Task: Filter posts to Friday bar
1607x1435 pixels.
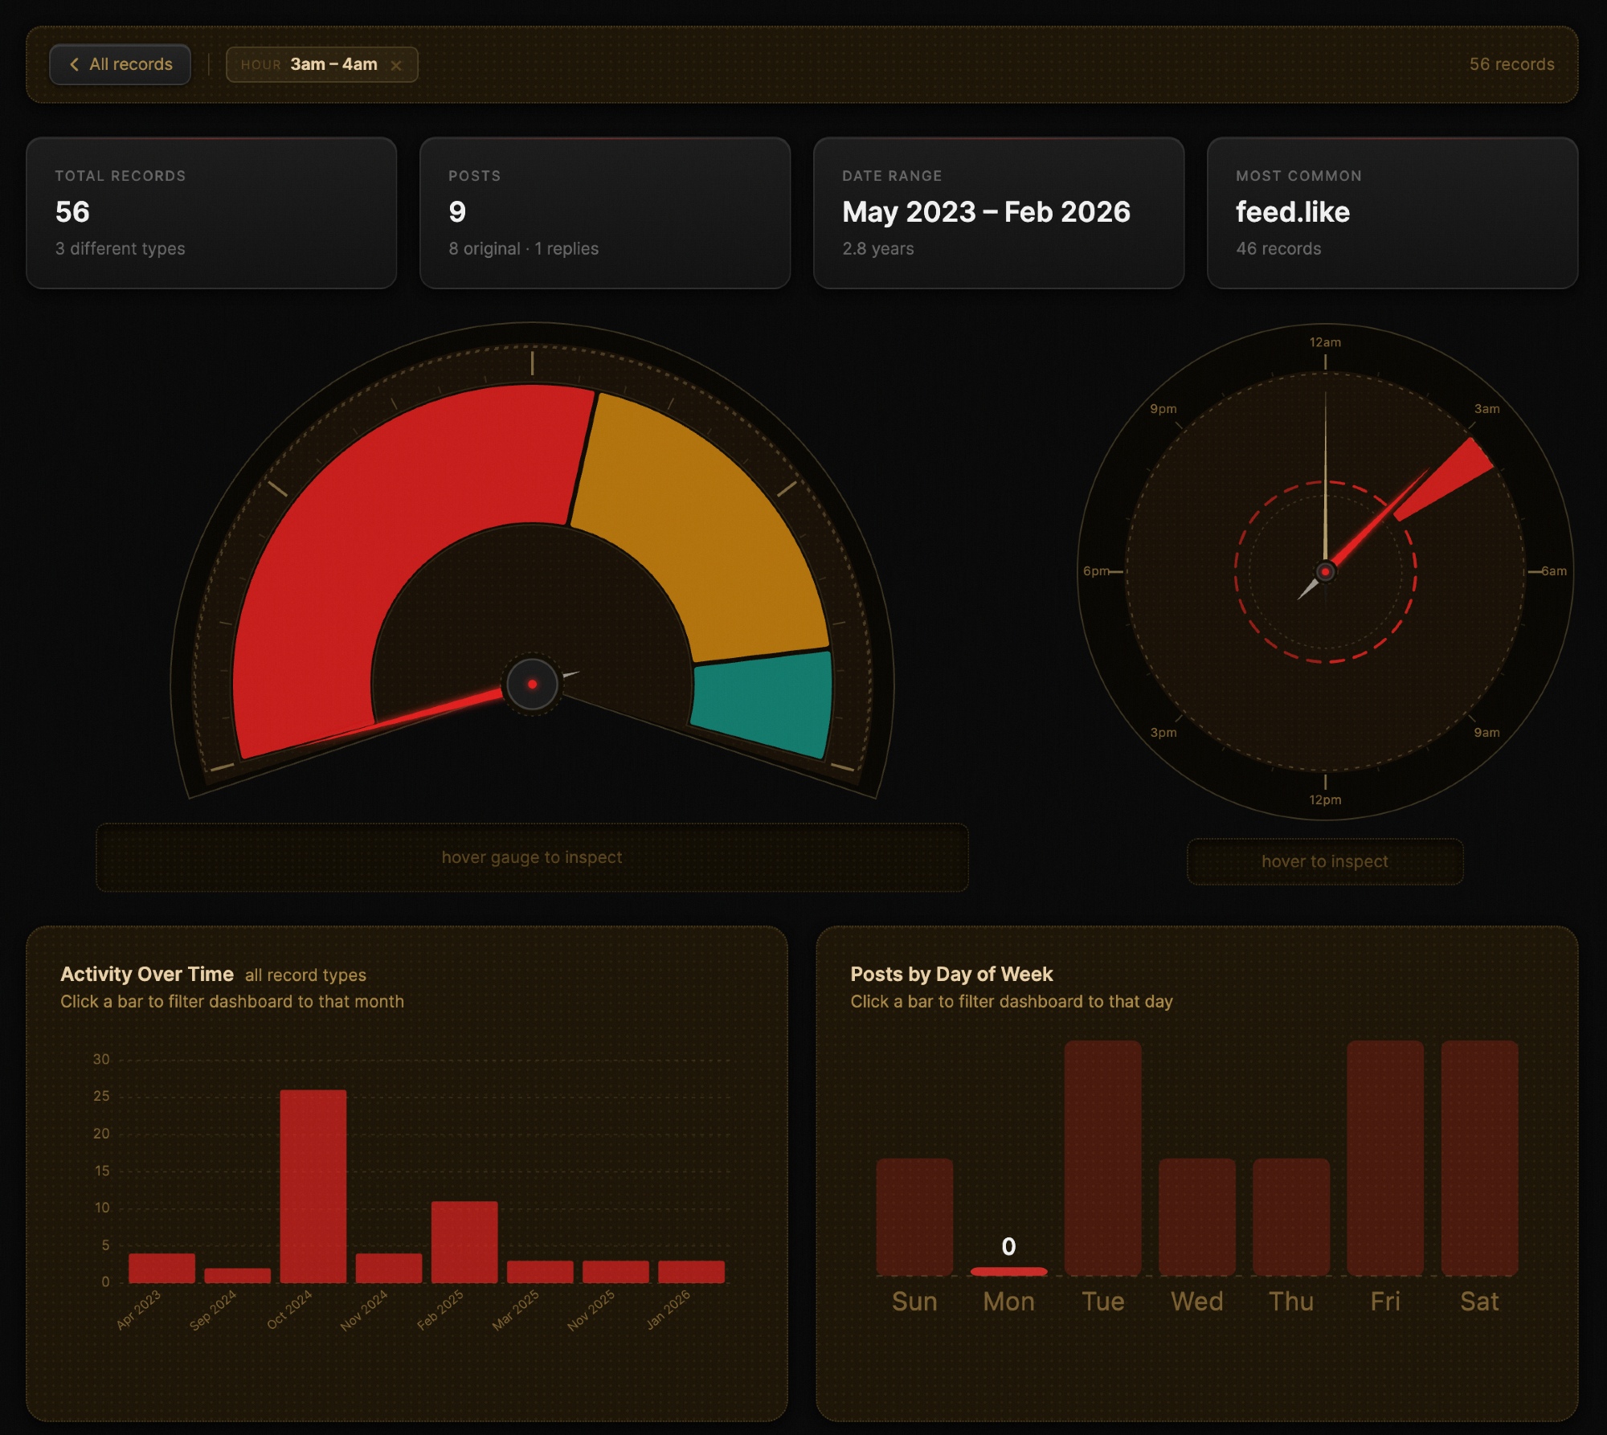Action: pyautogui.click(x=1384, y=1157)
